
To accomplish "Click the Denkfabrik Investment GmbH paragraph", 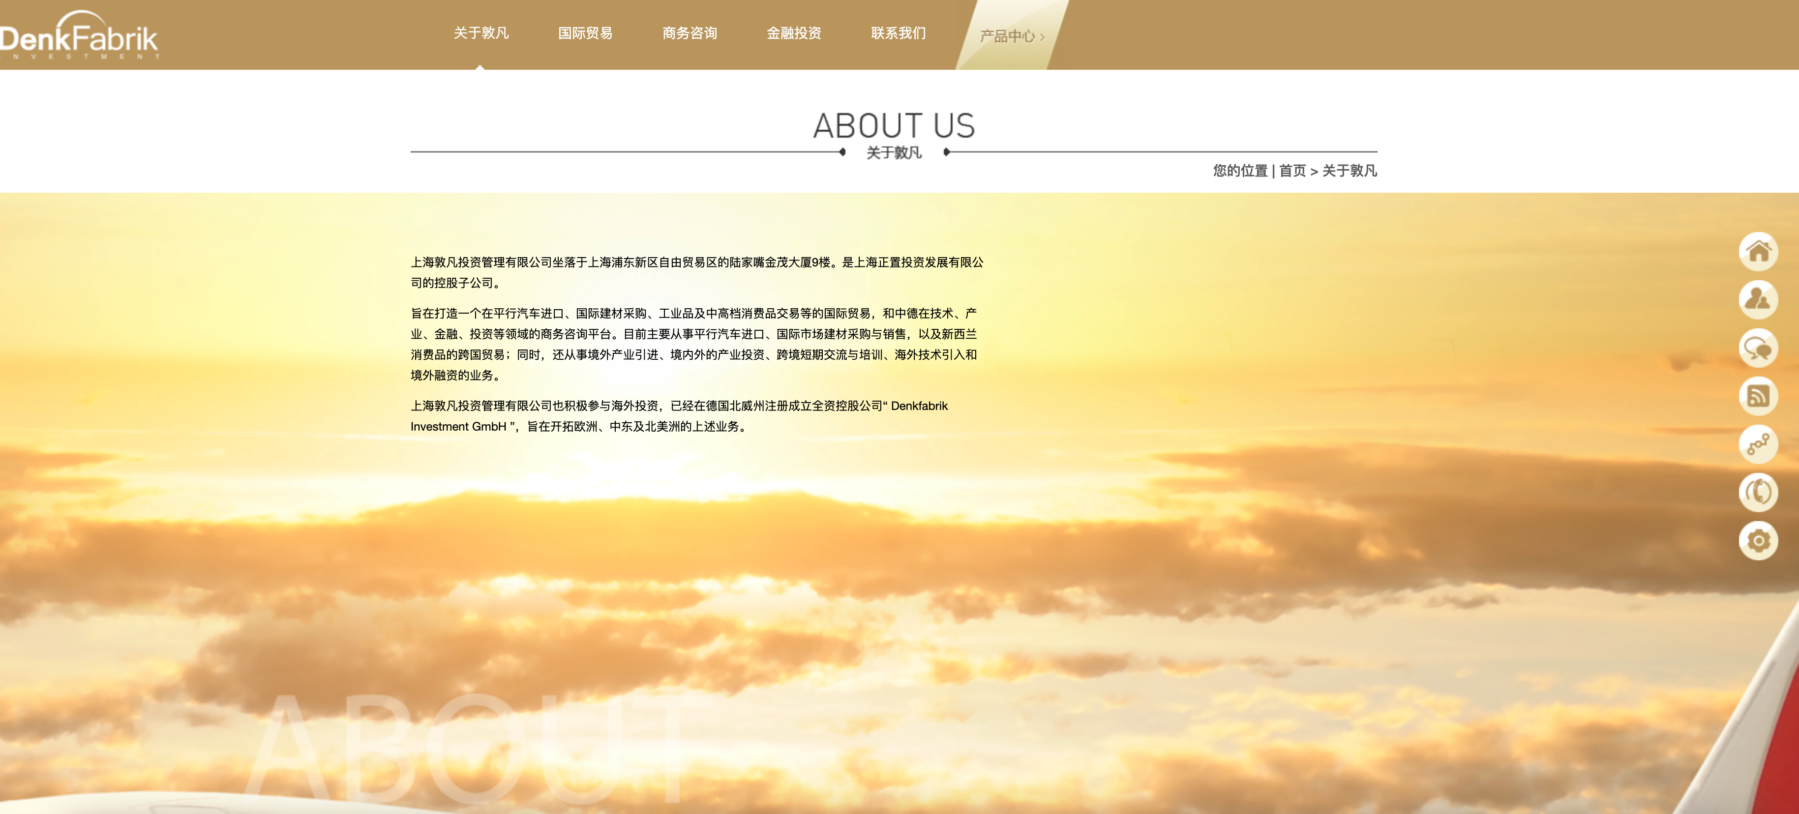I will pyautogui.click(x=679, y=416).
